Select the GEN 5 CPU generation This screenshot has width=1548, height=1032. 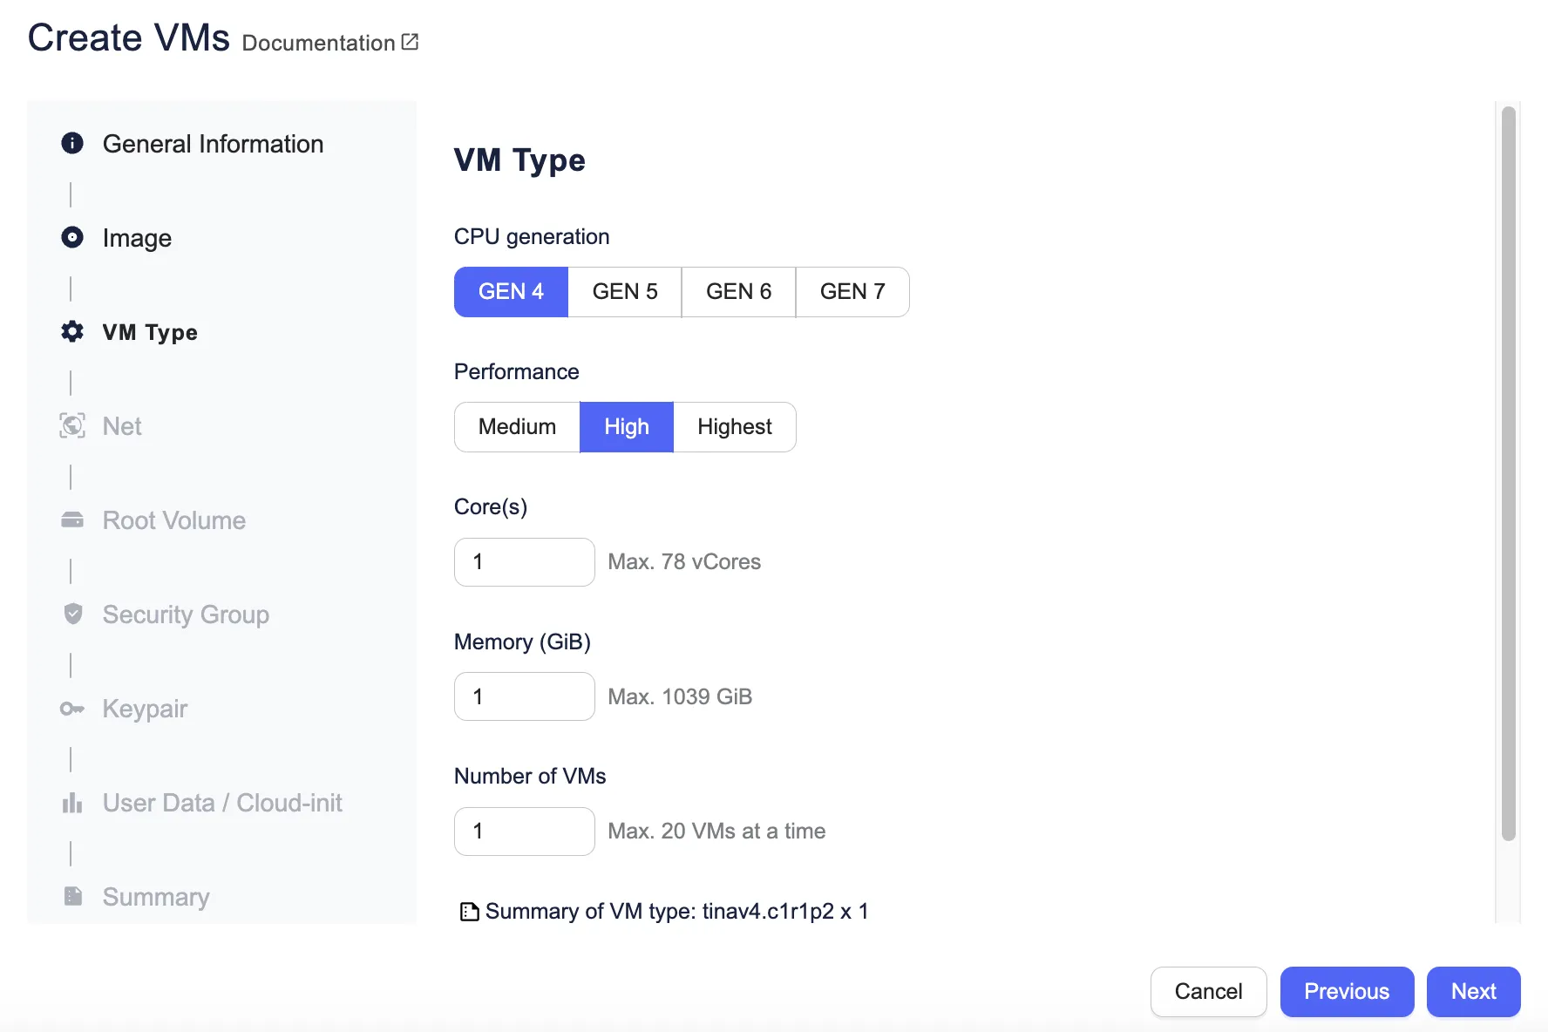pyautogui.click(x=624, y=291)
